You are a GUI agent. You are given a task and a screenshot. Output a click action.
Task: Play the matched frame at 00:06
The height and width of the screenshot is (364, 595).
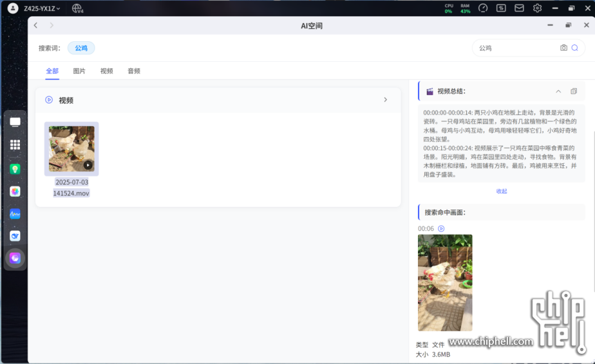click(x=441, y=228)
